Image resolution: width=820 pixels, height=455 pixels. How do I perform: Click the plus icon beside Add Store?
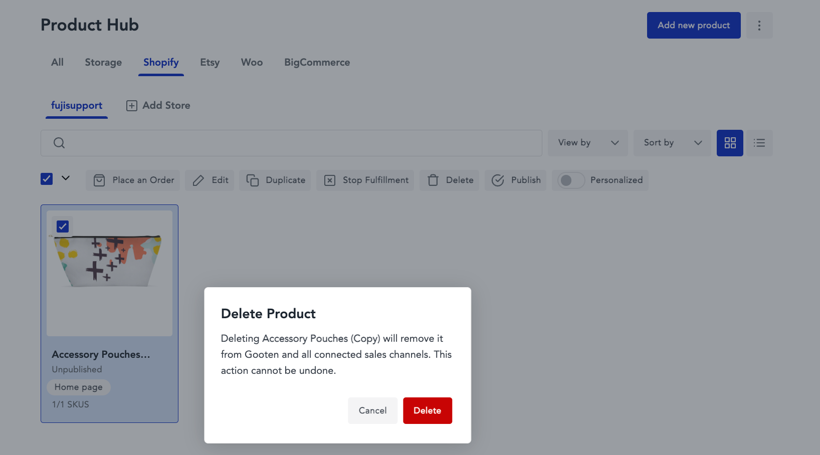click(x=132, y=106)
